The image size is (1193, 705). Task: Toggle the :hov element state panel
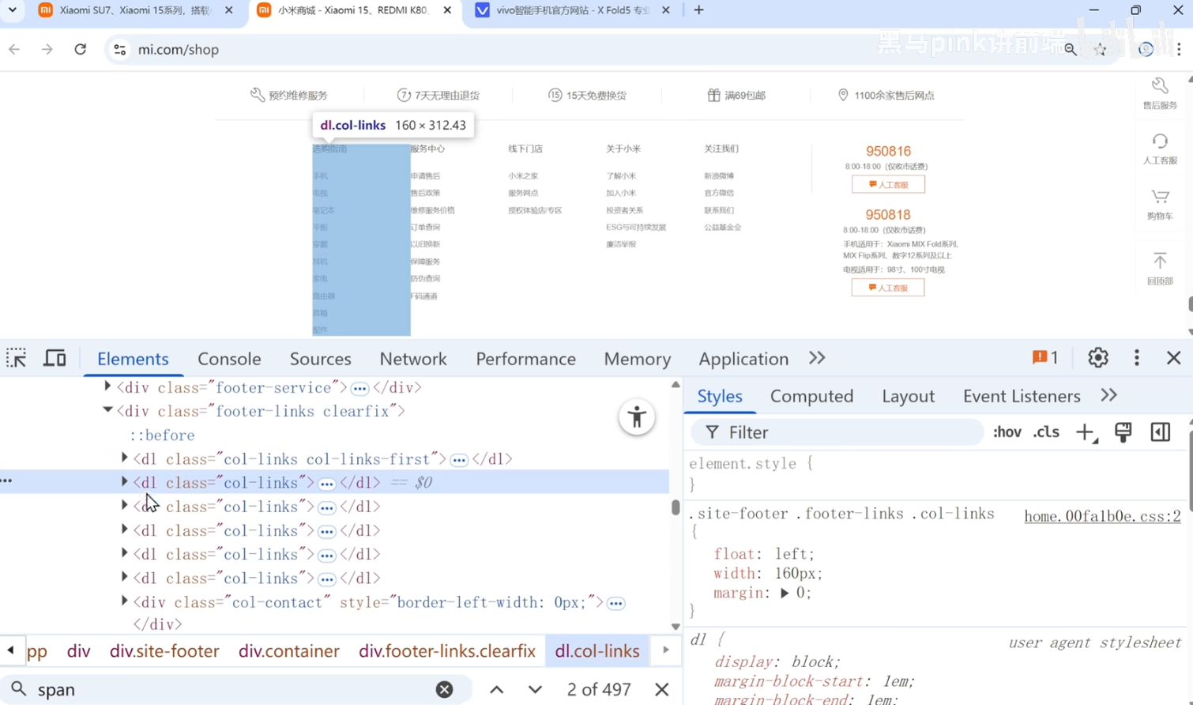pyautogui.click(x=1007, y=432)
